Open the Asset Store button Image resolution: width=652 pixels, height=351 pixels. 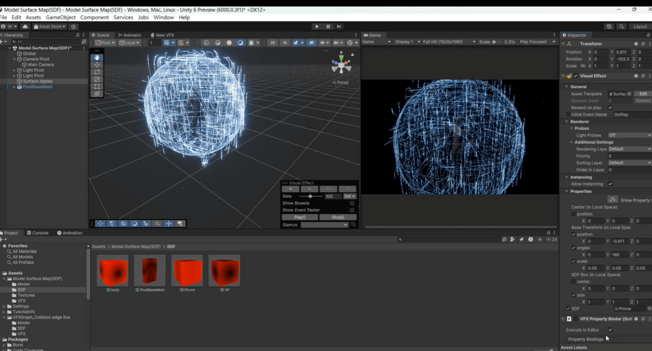(49, 26)
